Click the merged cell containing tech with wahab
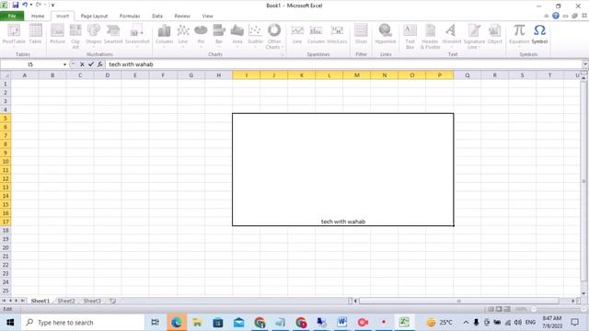Image resolution: width=589 pixels, height=331 pixels. click(x=342, y=169)
